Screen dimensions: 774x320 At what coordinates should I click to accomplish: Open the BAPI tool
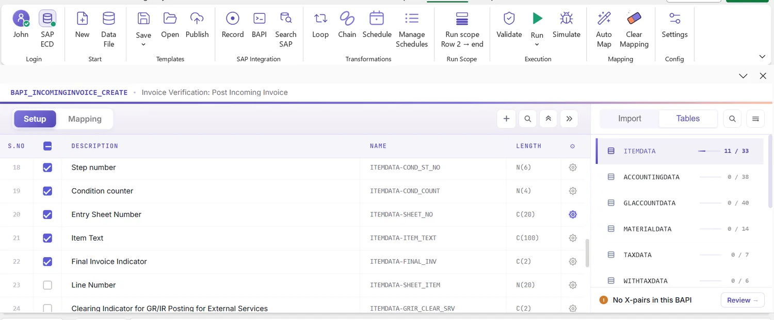(x=259, y=25)
